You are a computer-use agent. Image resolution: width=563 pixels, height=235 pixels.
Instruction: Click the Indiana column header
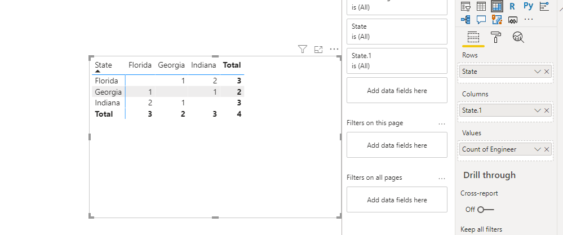pos(203,65)
